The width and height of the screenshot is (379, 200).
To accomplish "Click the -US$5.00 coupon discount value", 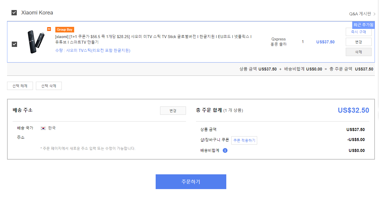I will [x=356, y=140].
